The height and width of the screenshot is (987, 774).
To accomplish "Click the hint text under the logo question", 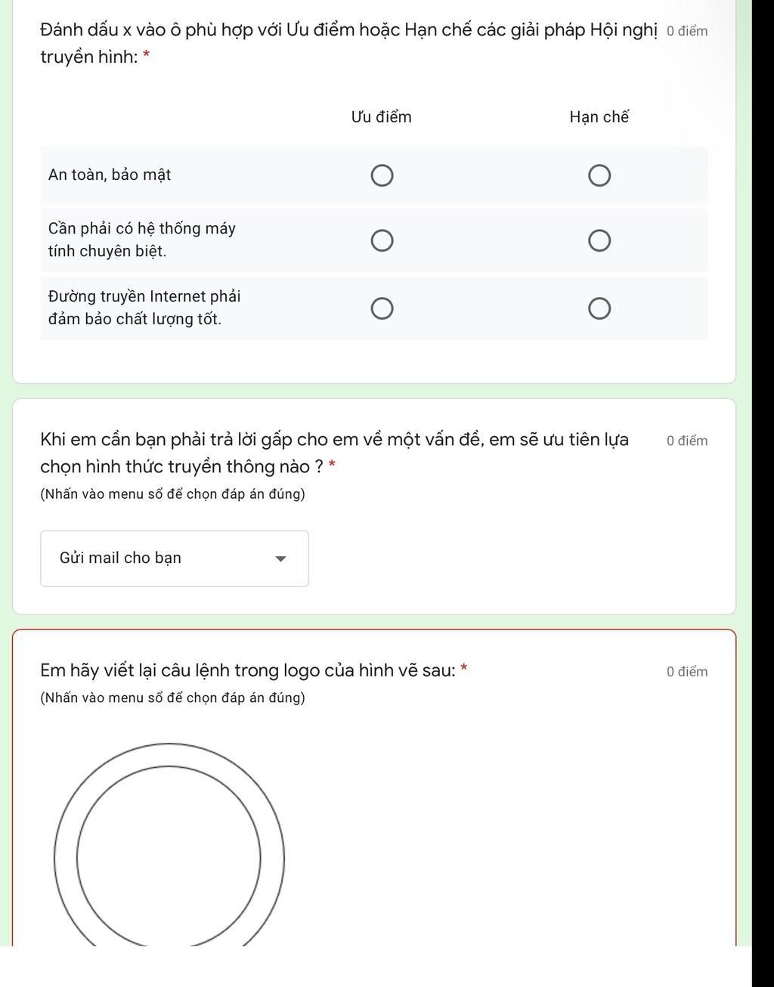I will click(172, 698).
